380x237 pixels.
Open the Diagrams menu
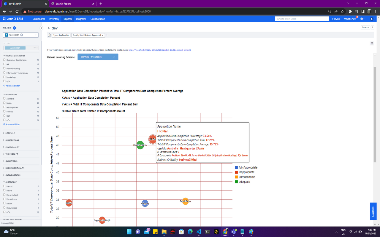coord(81,19)
